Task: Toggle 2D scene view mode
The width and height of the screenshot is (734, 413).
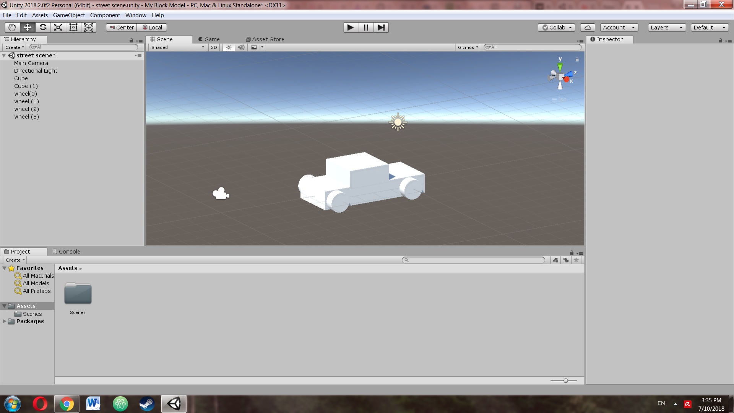Action: 214,47
